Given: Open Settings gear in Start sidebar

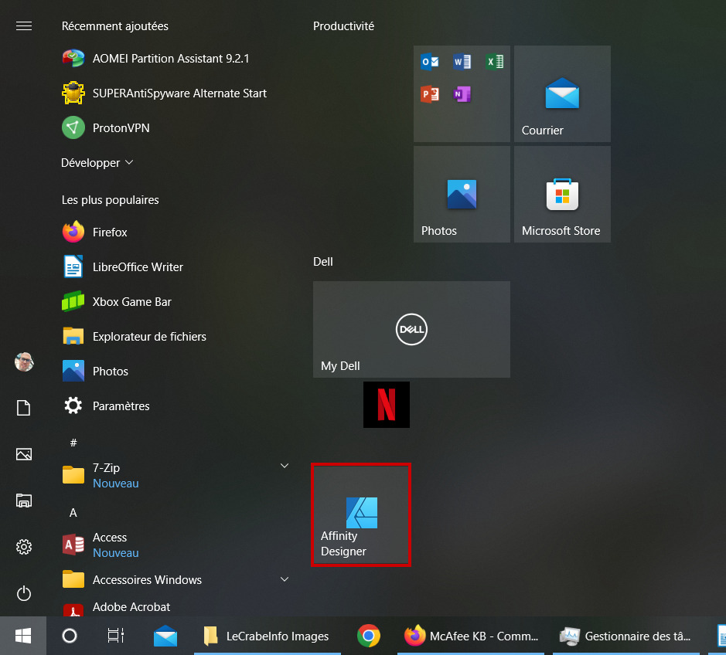Looking at the screenshot, I should coord(24,547).
